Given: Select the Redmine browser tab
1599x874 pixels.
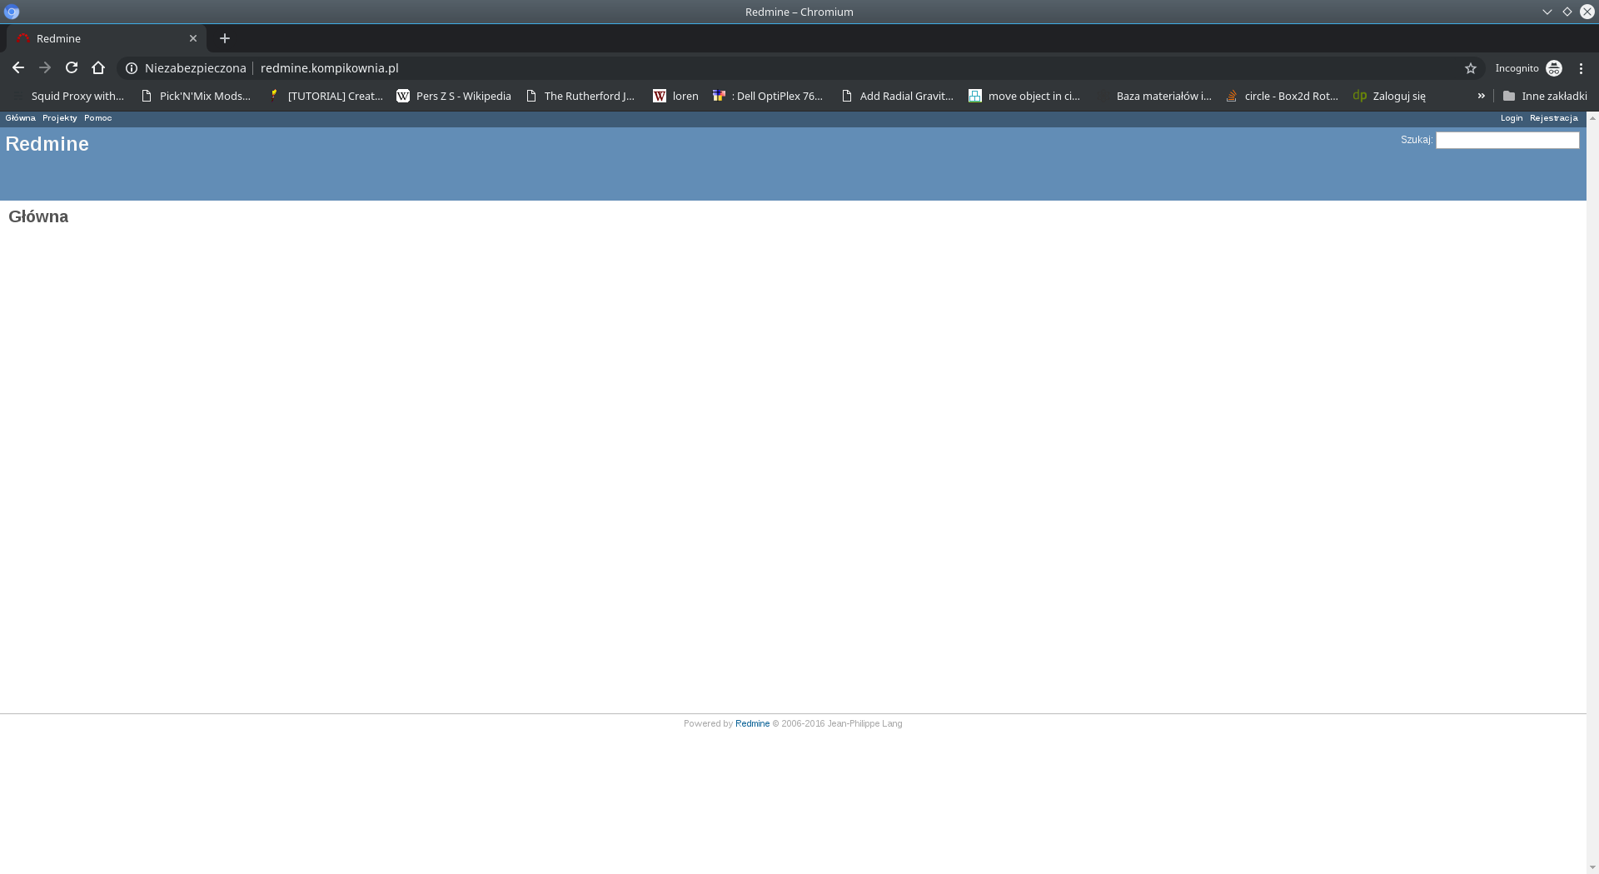Looking at the screenshot, I should pyautogui.click(x=107, y=38).
